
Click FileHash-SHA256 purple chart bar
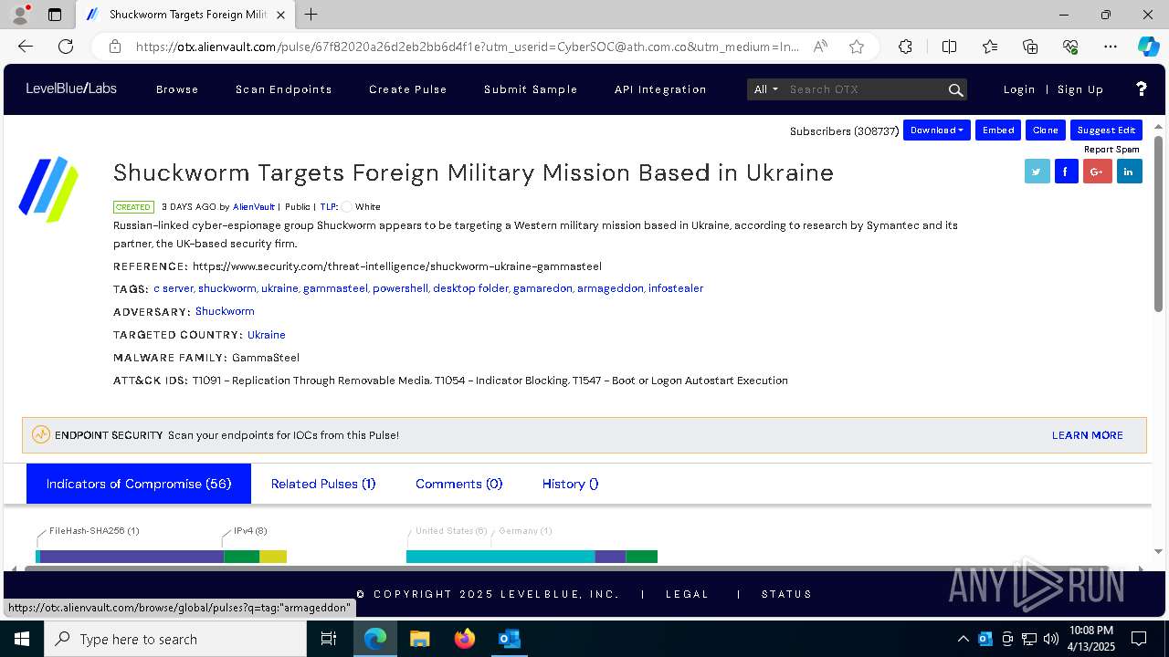[132, 556]
